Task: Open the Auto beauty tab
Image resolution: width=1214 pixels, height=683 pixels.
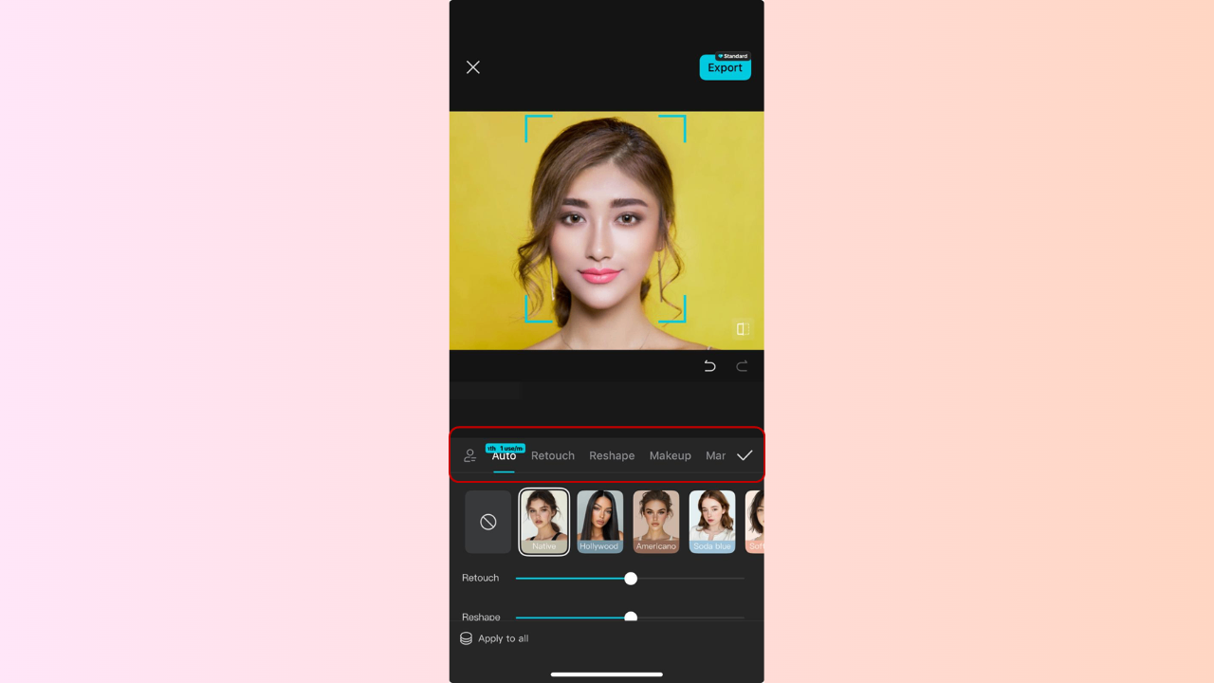Action: [x=504, y=455]
